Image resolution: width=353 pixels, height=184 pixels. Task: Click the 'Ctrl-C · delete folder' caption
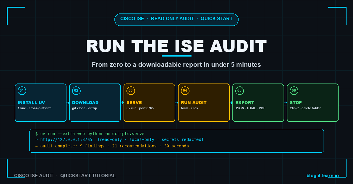pyautogui.click(x=305, y=108)
